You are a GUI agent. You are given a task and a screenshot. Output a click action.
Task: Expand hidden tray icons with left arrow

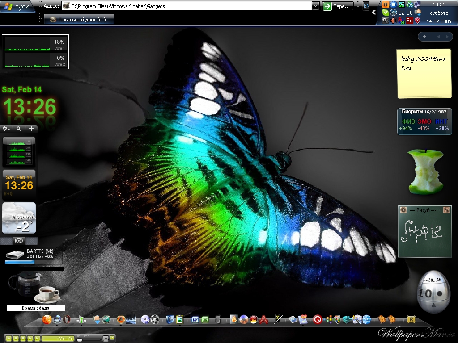point(374,13)
